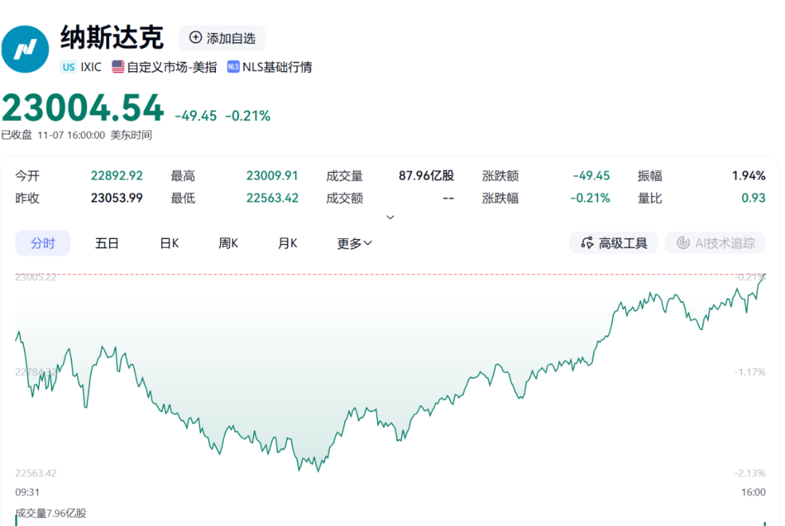Image resolution: width=785 pixels, height=526 pixels.
Task: Select the 周K weekly chart tab
Action: point(228,243)
